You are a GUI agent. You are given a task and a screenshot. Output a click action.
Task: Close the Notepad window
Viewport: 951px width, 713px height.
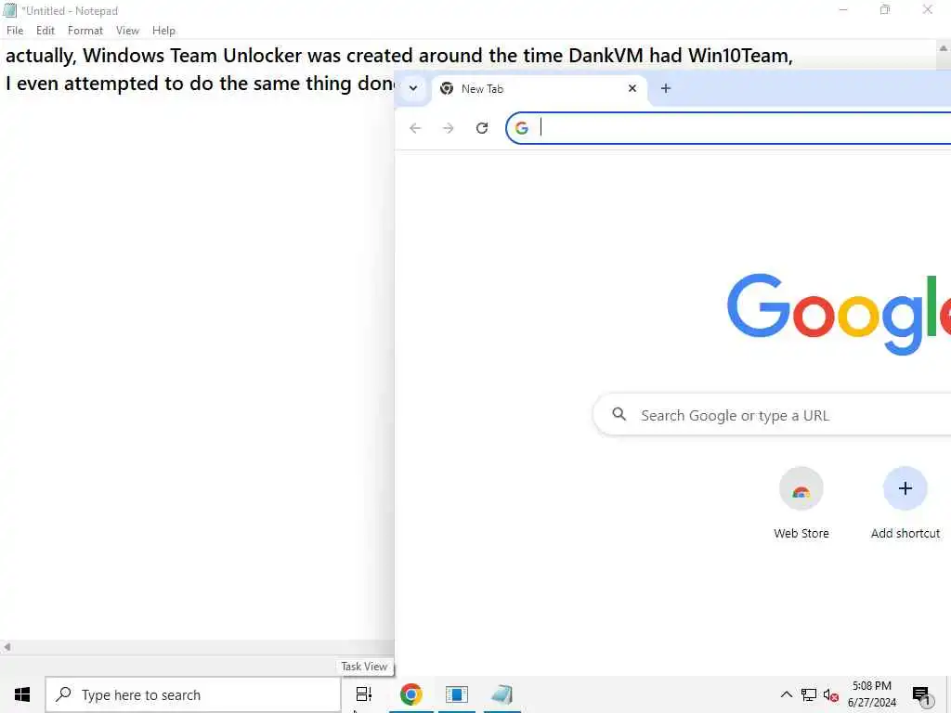coord(928,9)
